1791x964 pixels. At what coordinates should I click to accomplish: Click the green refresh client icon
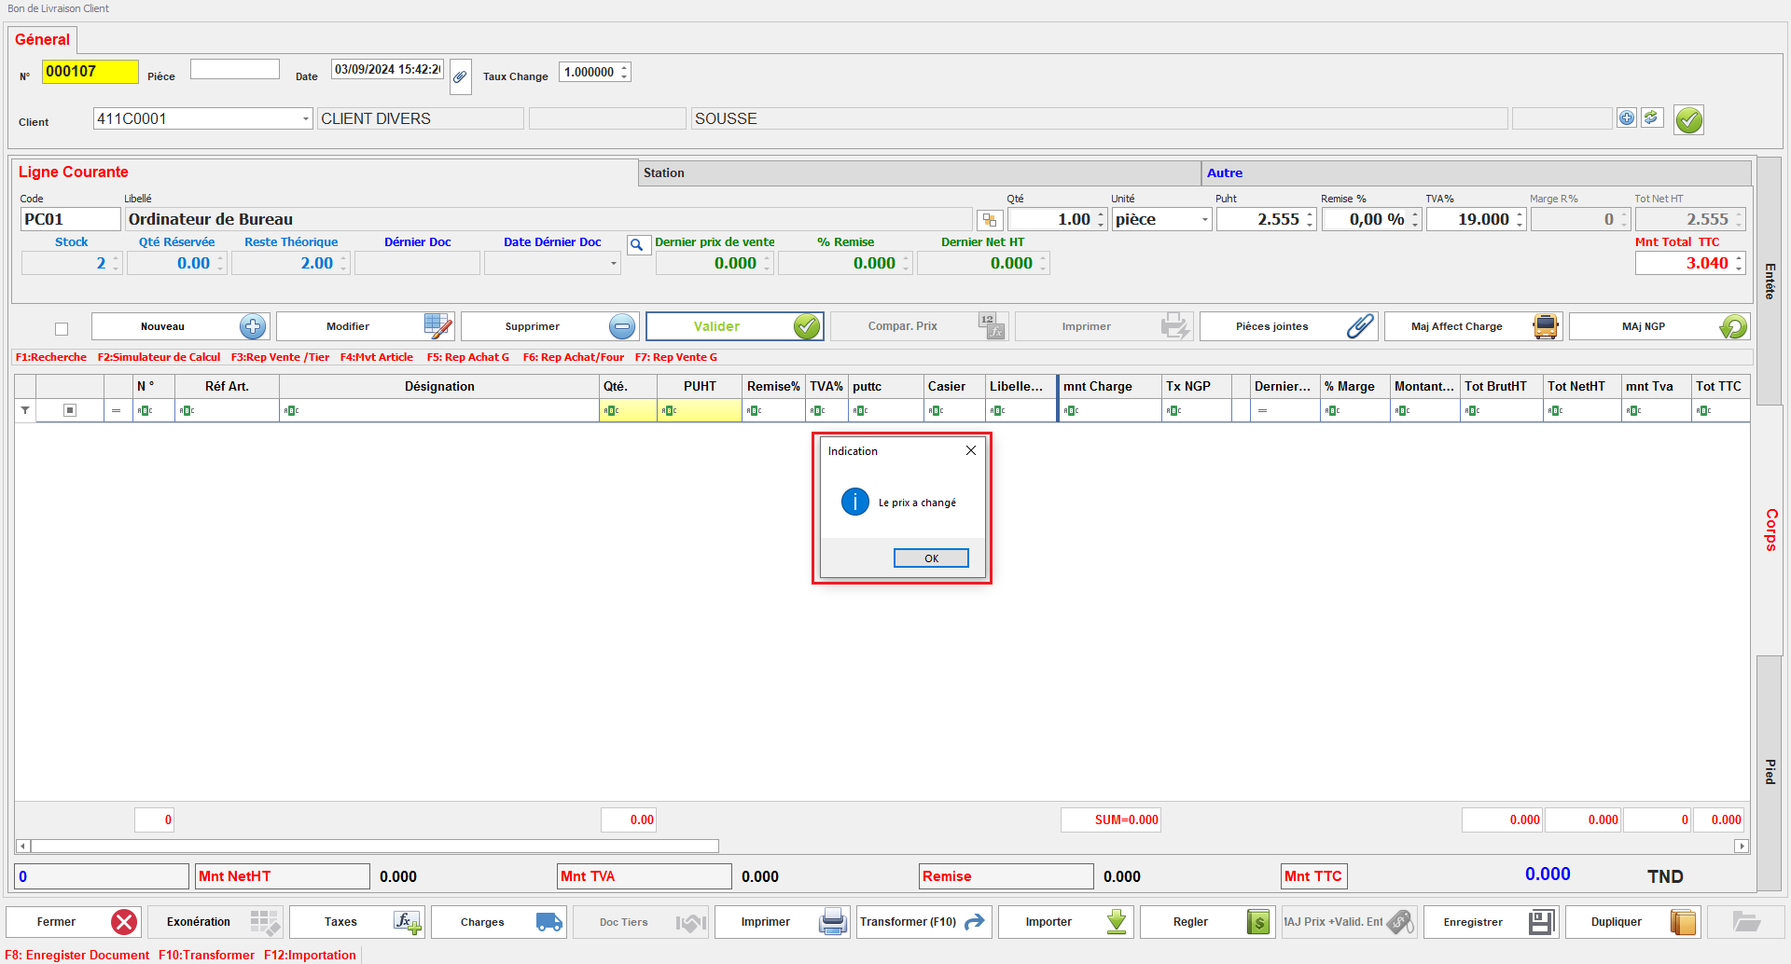[1651, 117]
